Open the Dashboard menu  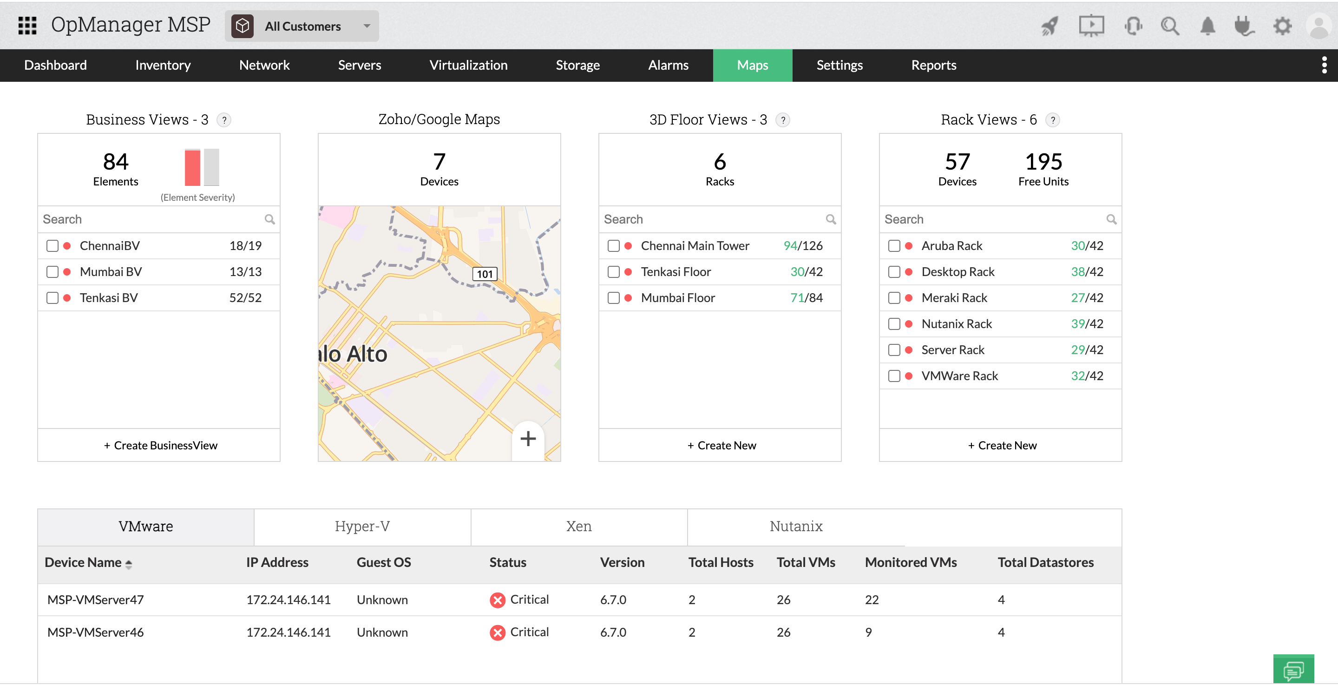click(56, 65)
